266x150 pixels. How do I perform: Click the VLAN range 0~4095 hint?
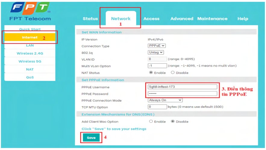181,59
